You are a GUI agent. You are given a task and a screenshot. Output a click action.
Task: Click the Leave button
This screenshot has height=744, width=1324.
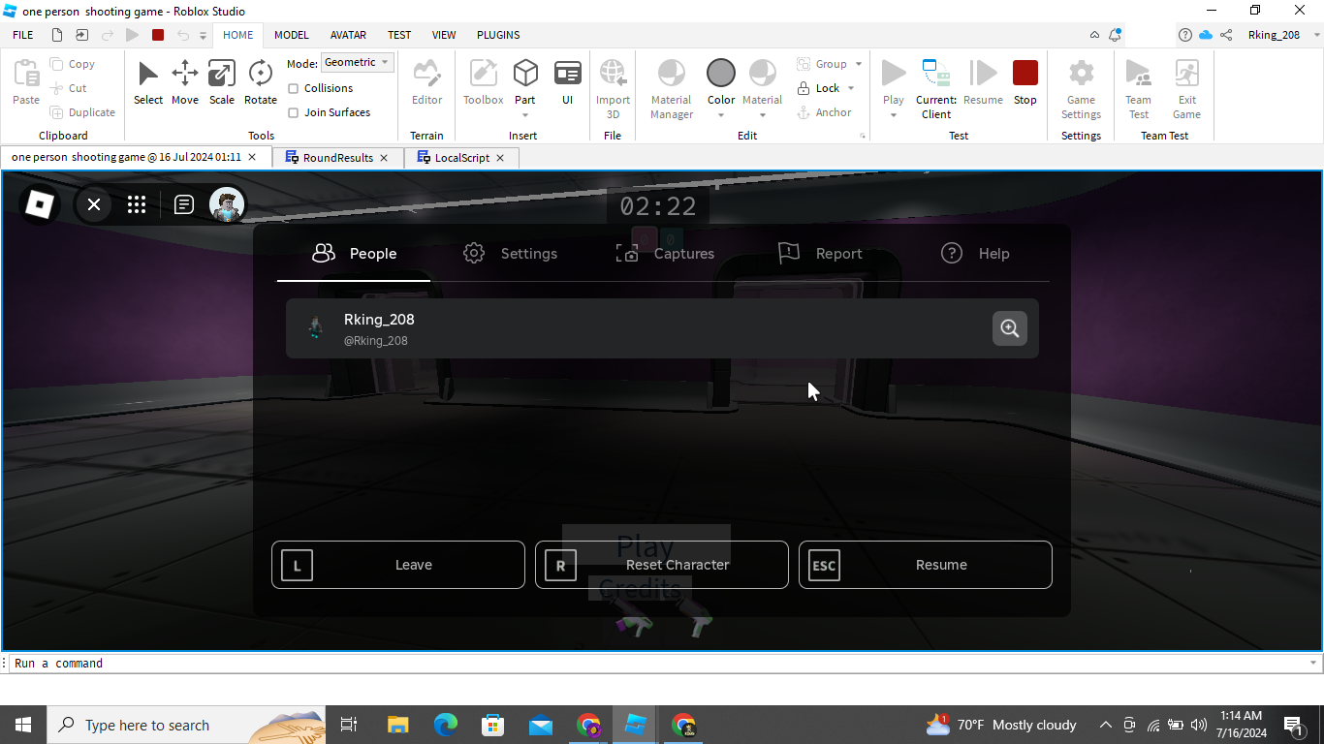coord(398,565)
